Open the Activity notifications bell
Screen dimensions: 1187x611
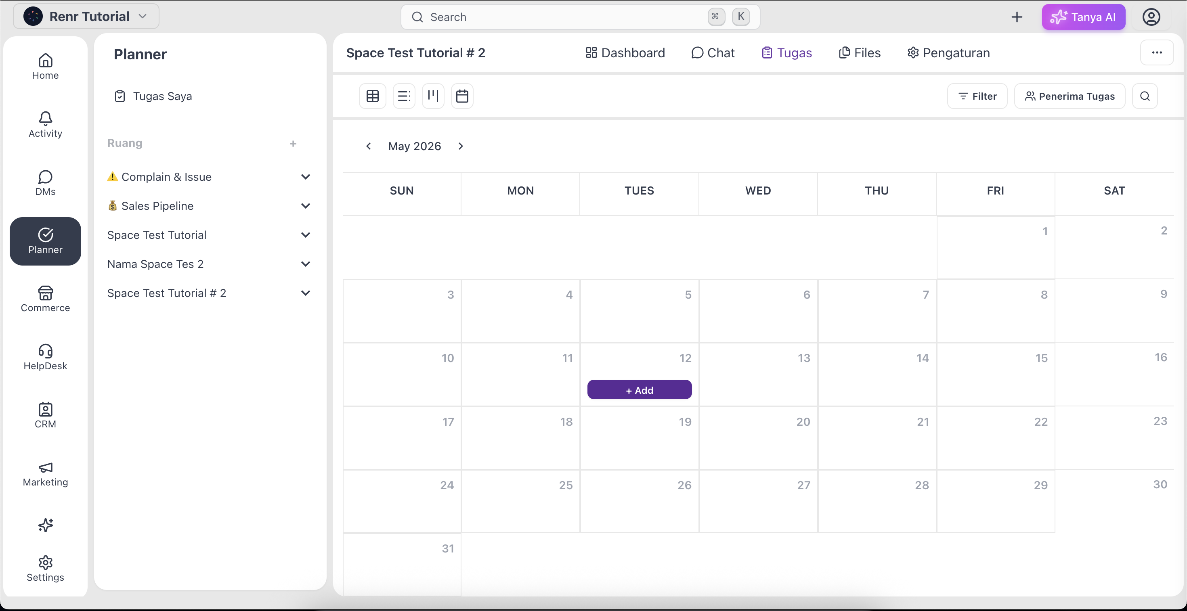[x=45, y=125]
